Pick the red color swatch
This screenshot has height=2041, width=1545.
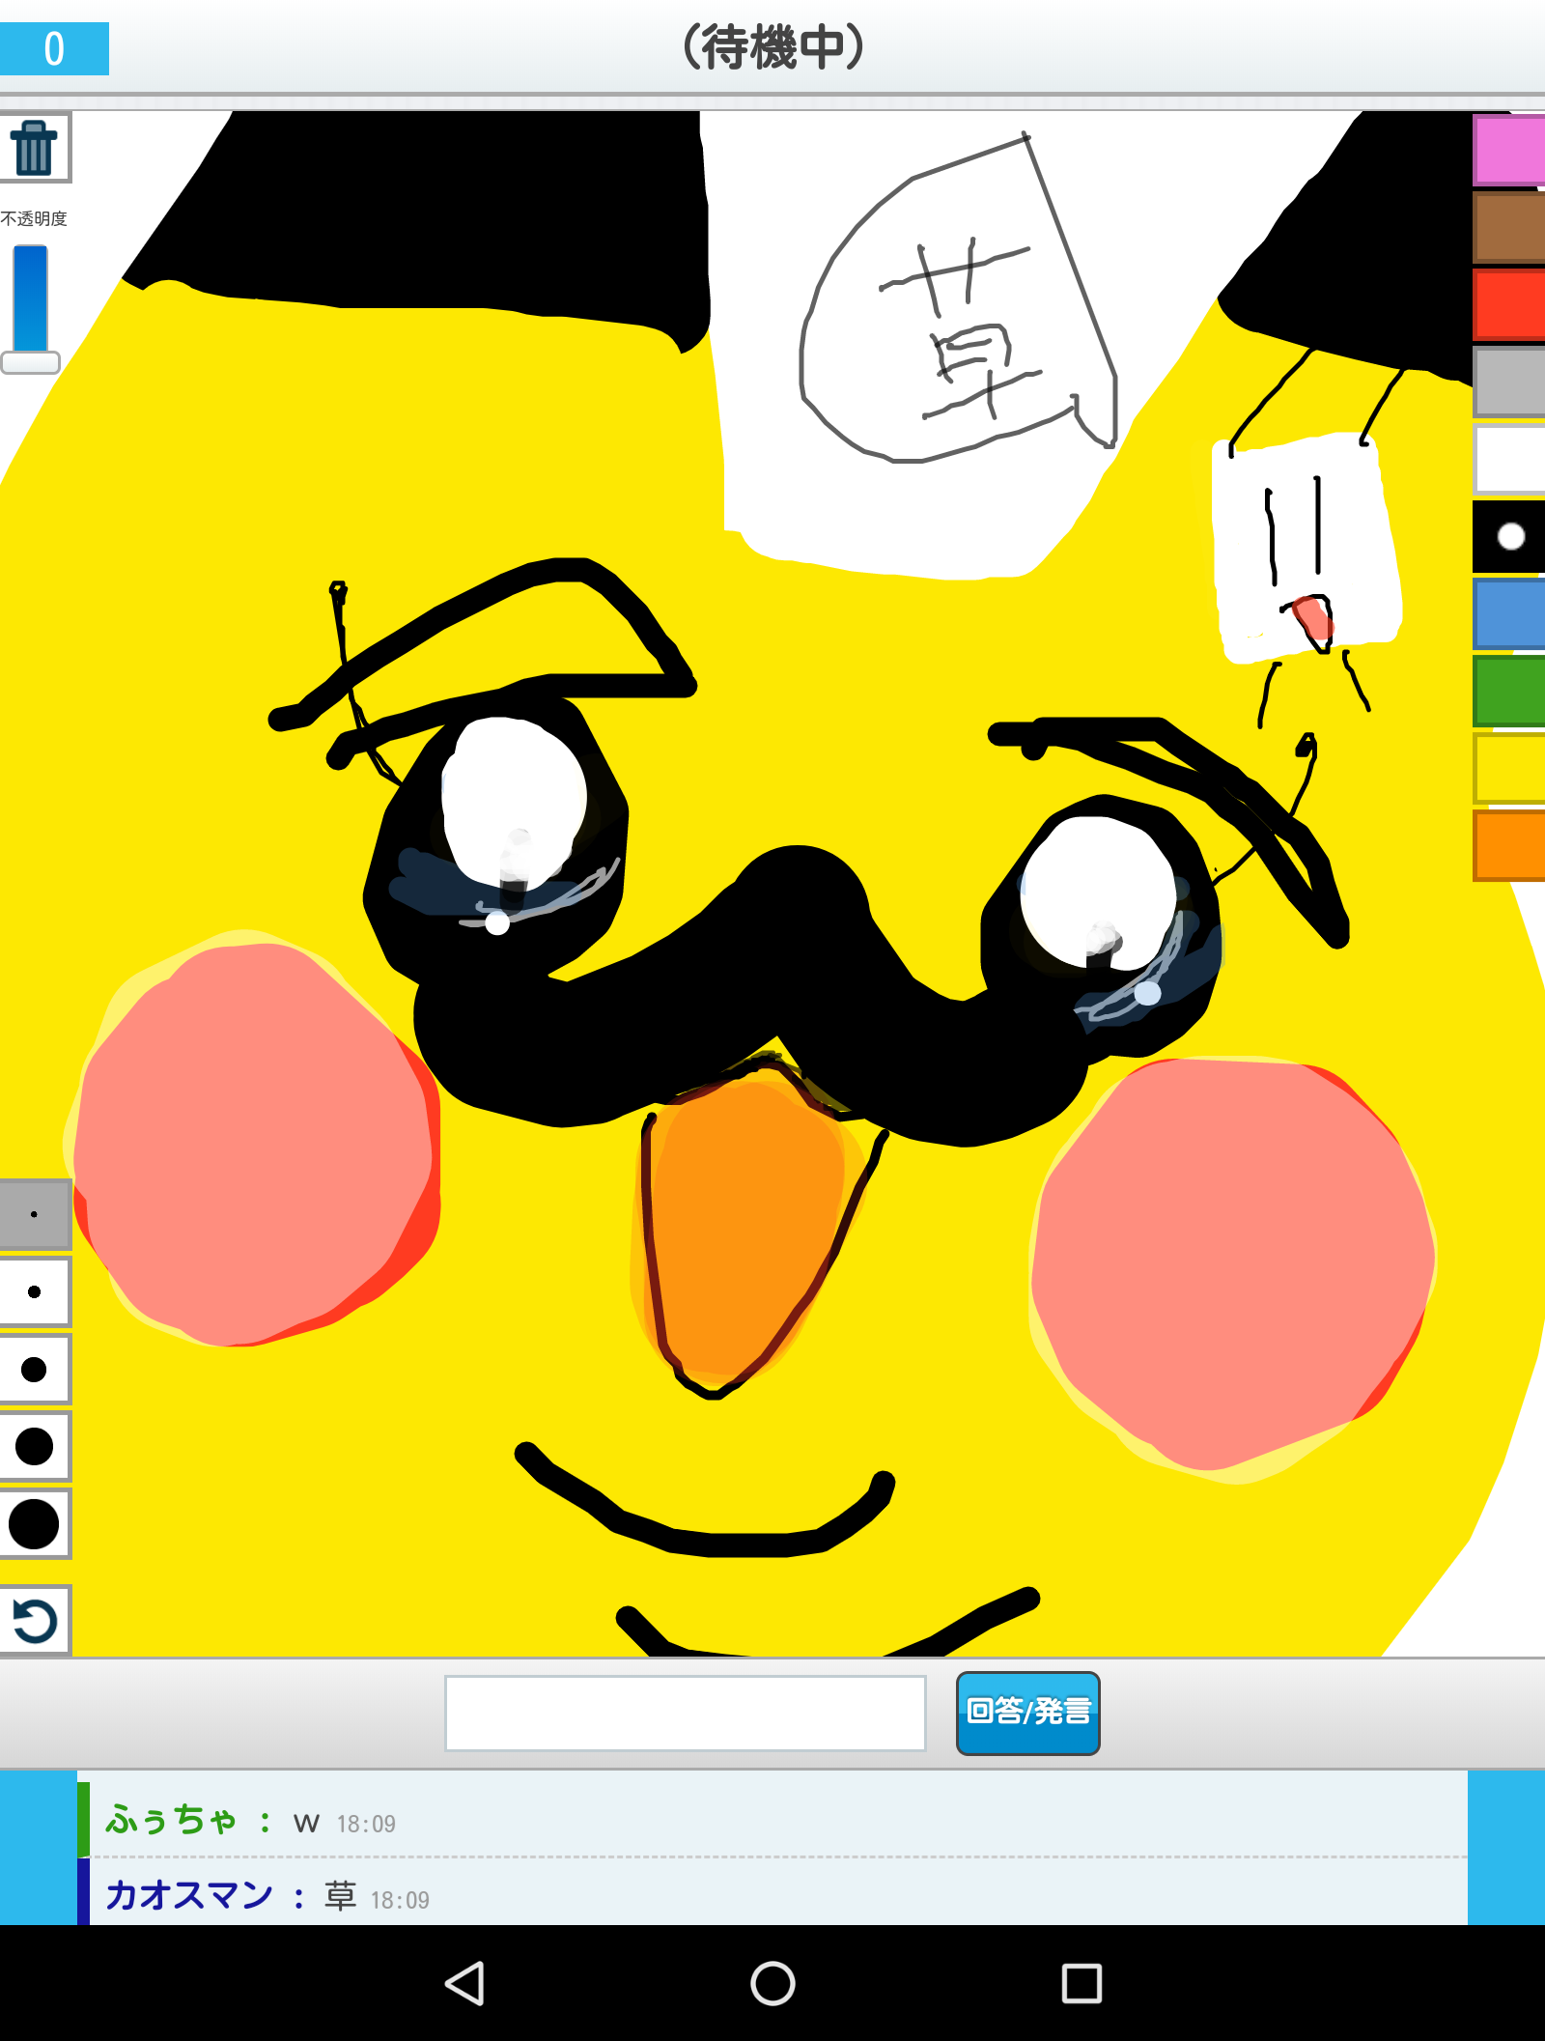[x=1509, y=304]
